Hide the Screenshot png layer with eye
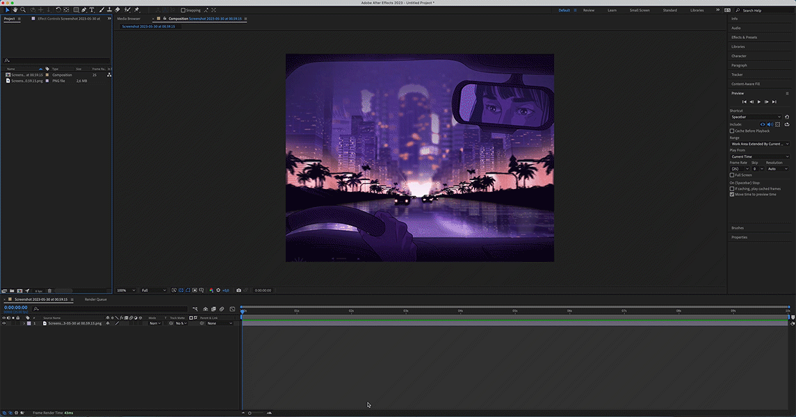Image resolution: width=796 pixels, height=417 pixels. coord(4,323)
